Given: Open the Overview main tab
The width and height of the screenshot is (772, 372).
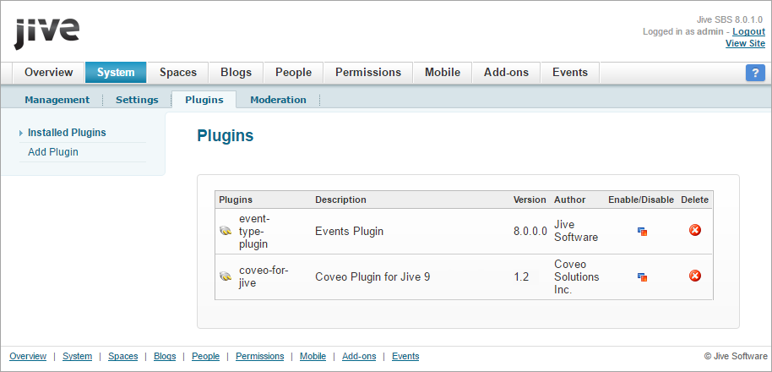Looking at the screenshot, I should (49, 73).
